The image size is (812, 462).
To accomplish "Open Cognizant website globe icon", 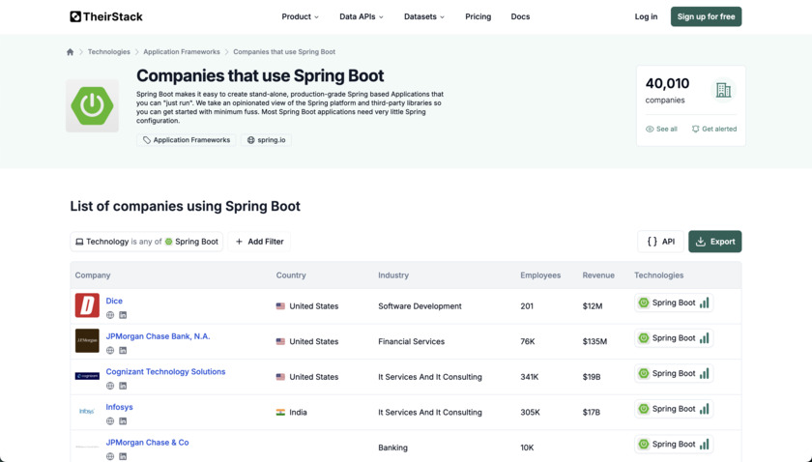I will [110, 386].
